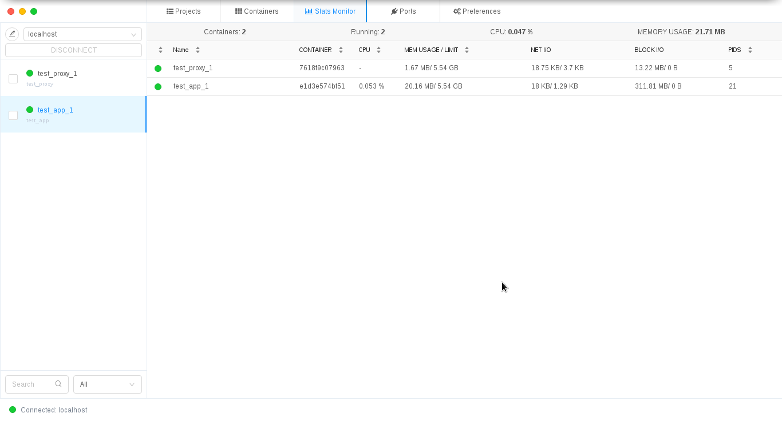
Task: Check the test_proxy_1 checkbox in sidebar
Action: (13, 79)
